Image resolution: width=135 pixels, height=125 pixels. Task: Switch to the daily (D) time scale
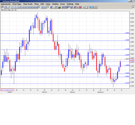tap(39, 7)
